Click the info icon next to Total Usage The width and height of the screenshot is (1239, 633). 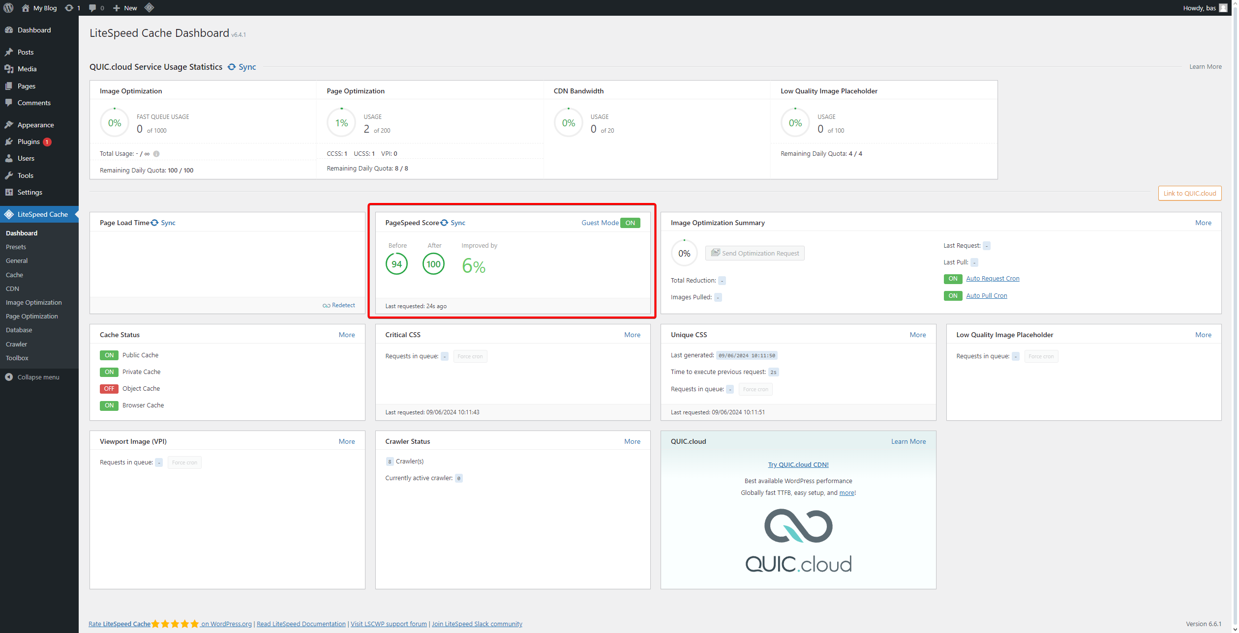coord(156,154)
